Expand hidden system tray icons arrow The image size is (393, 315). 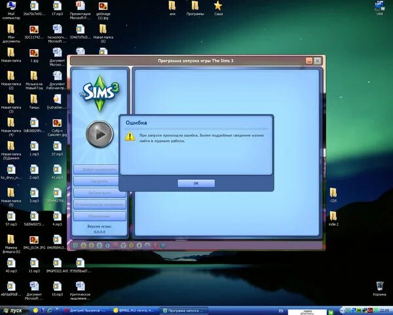tap(341, 310)
